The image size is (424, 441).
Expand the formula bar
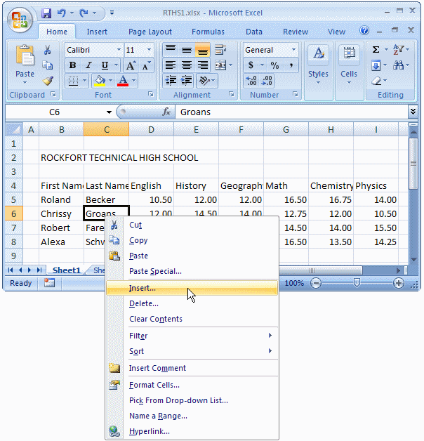click(413, 112)
